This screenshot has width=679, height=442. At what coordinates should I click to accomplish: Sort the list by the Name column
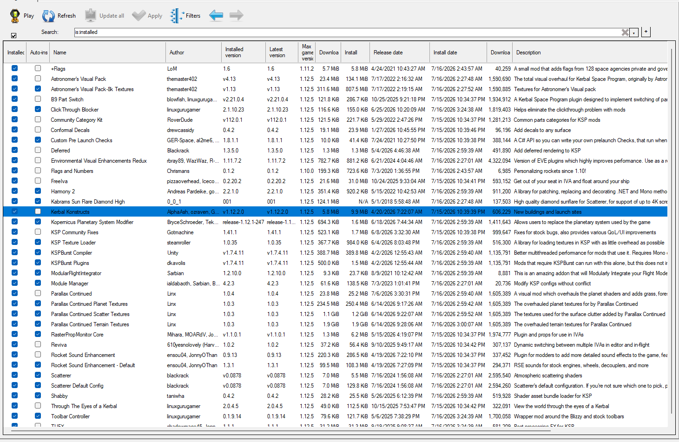pos(107,53)
